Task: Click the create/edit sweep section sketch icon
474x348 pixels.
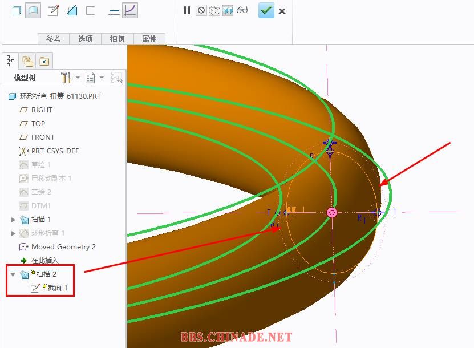Action: coord(53,10)
